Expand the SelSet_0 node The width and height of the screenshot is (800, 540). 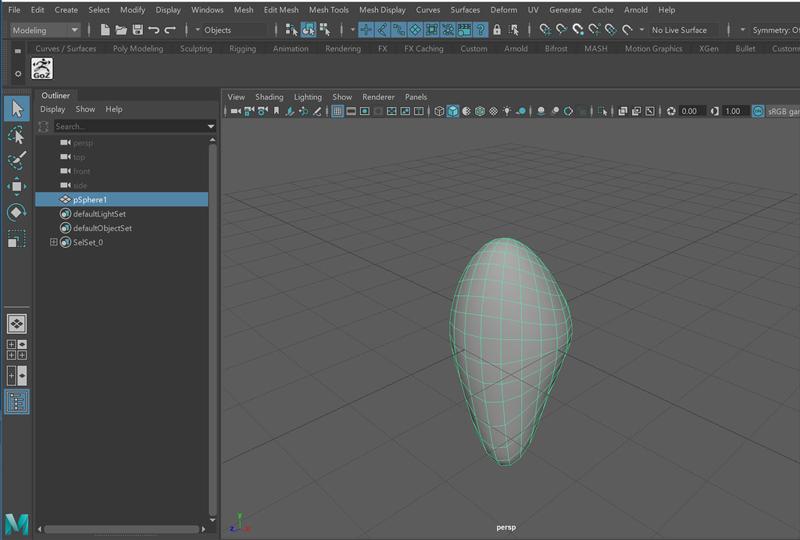click(x=53, y=242)
